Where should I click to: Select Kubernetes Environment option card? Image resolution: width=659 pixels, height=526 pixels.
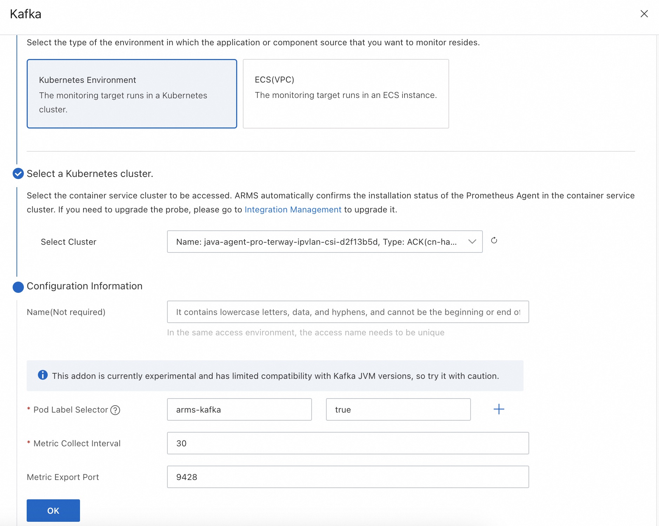132,94
